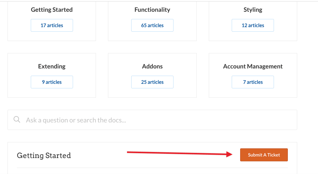Viewport: 318px width, 174px height.
Task: Click the Submit A Ticket button
Action: point(264,155)
